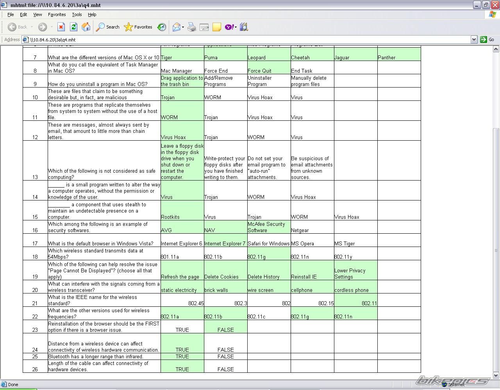The image size is (500, 390).
Task: Click the 'Uninstaller Program' cell
Action: (269, 81)
